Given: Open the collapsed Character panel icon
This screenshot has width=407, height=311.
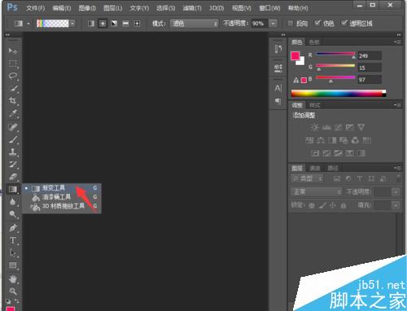Looking at the screenshot, I should 278,88.
